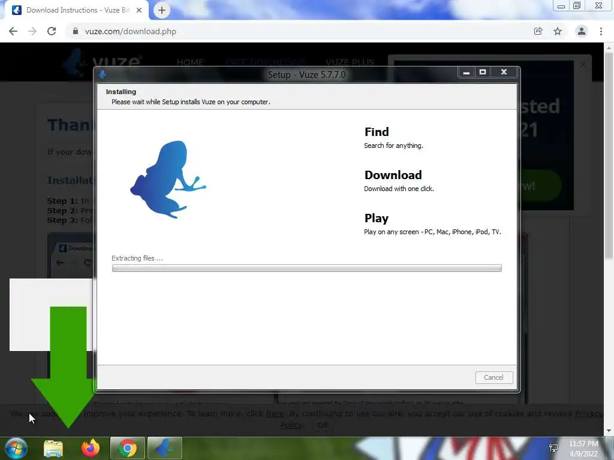The image size is (614, 460).
Task: Click Chrome forward navigation arrow
Action: 32,31
